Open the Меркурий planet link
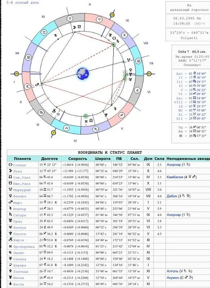This screenshot has height=288, width=210. coord(22,190)
